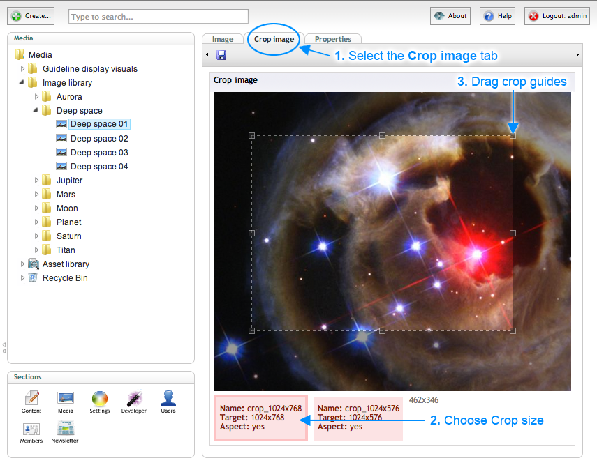Switch to the Image tab

(x=223, y=39)
